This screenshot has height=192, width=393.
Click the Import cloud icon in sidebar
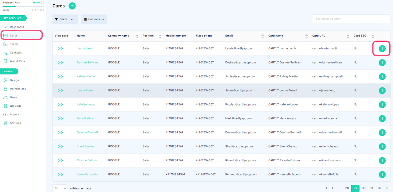(5, 114)
